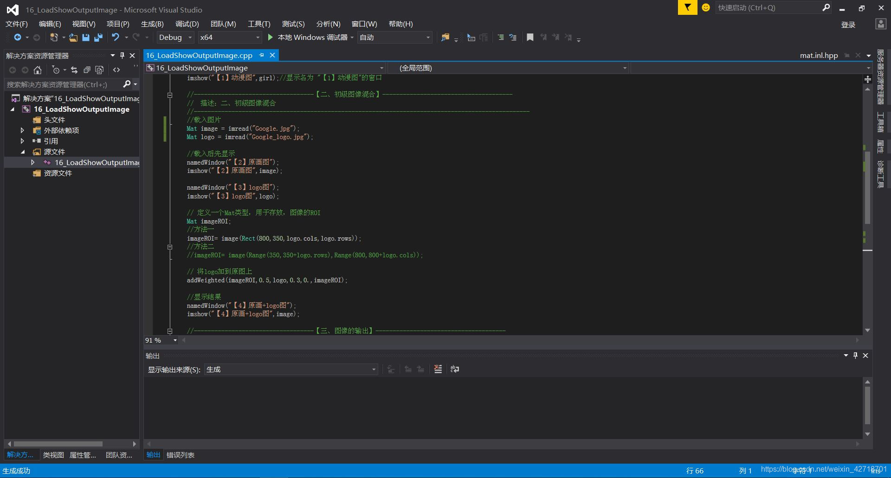This screenshot has width=891, height=478.
Task: Click the editor split-window handle icon
Action: pos(867,79)
